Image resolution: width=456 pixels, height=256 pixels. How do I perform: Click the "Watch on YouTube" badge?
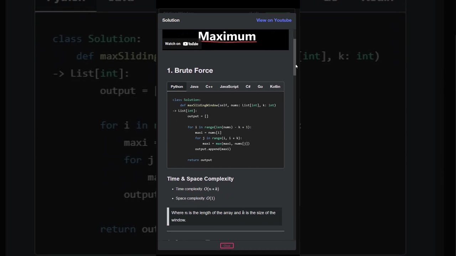tap(181, 44)
